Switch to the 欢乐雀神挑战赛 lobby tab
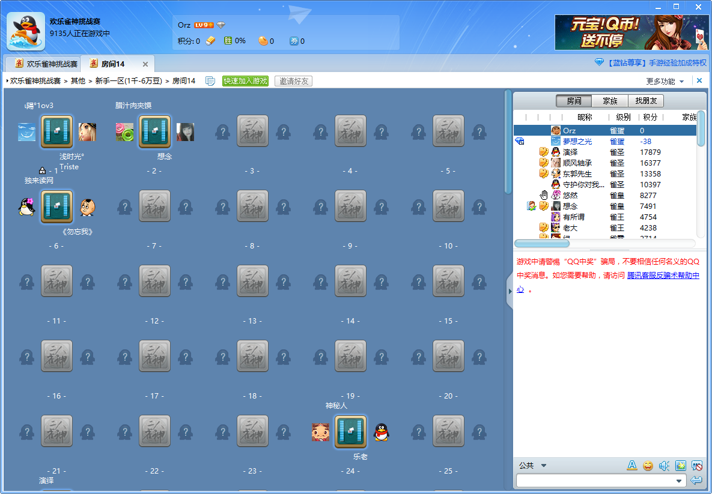 pos(46,64)
